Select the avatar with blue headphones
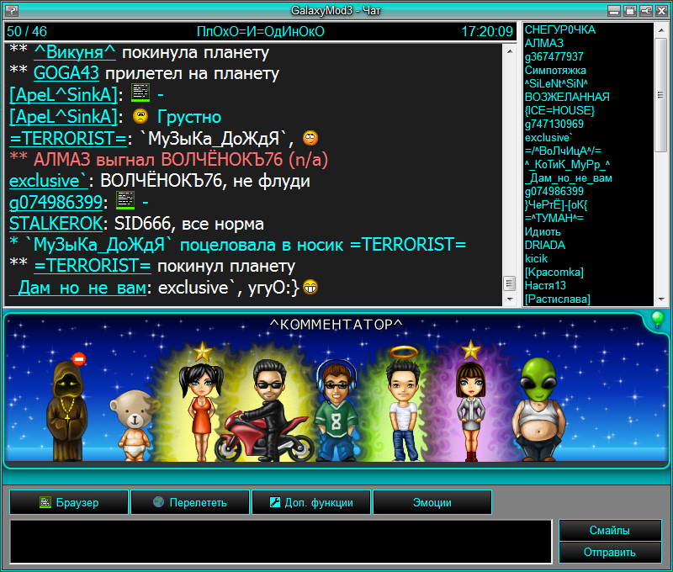673x572 pixels. [337, 411]
